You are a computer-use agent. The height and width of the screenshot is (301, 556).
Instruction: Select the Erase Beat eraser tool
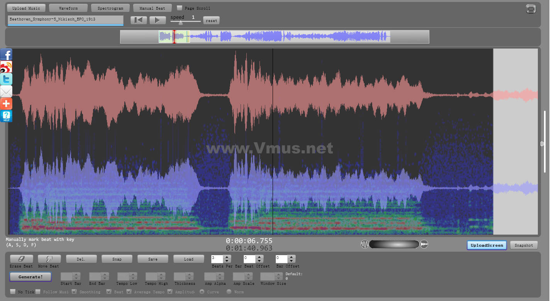click(x=21, y=259)
